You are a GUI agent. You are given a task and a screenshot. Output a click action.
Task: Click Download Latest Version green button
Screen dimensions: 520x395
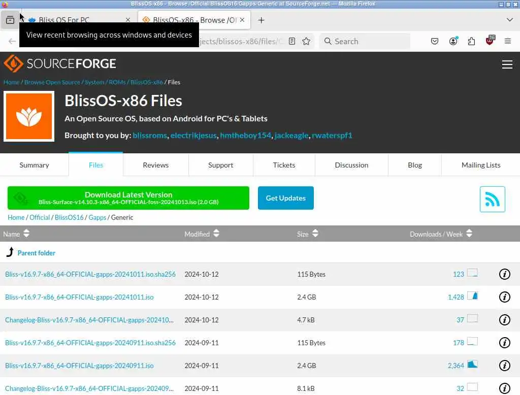(x=128, y=198)
